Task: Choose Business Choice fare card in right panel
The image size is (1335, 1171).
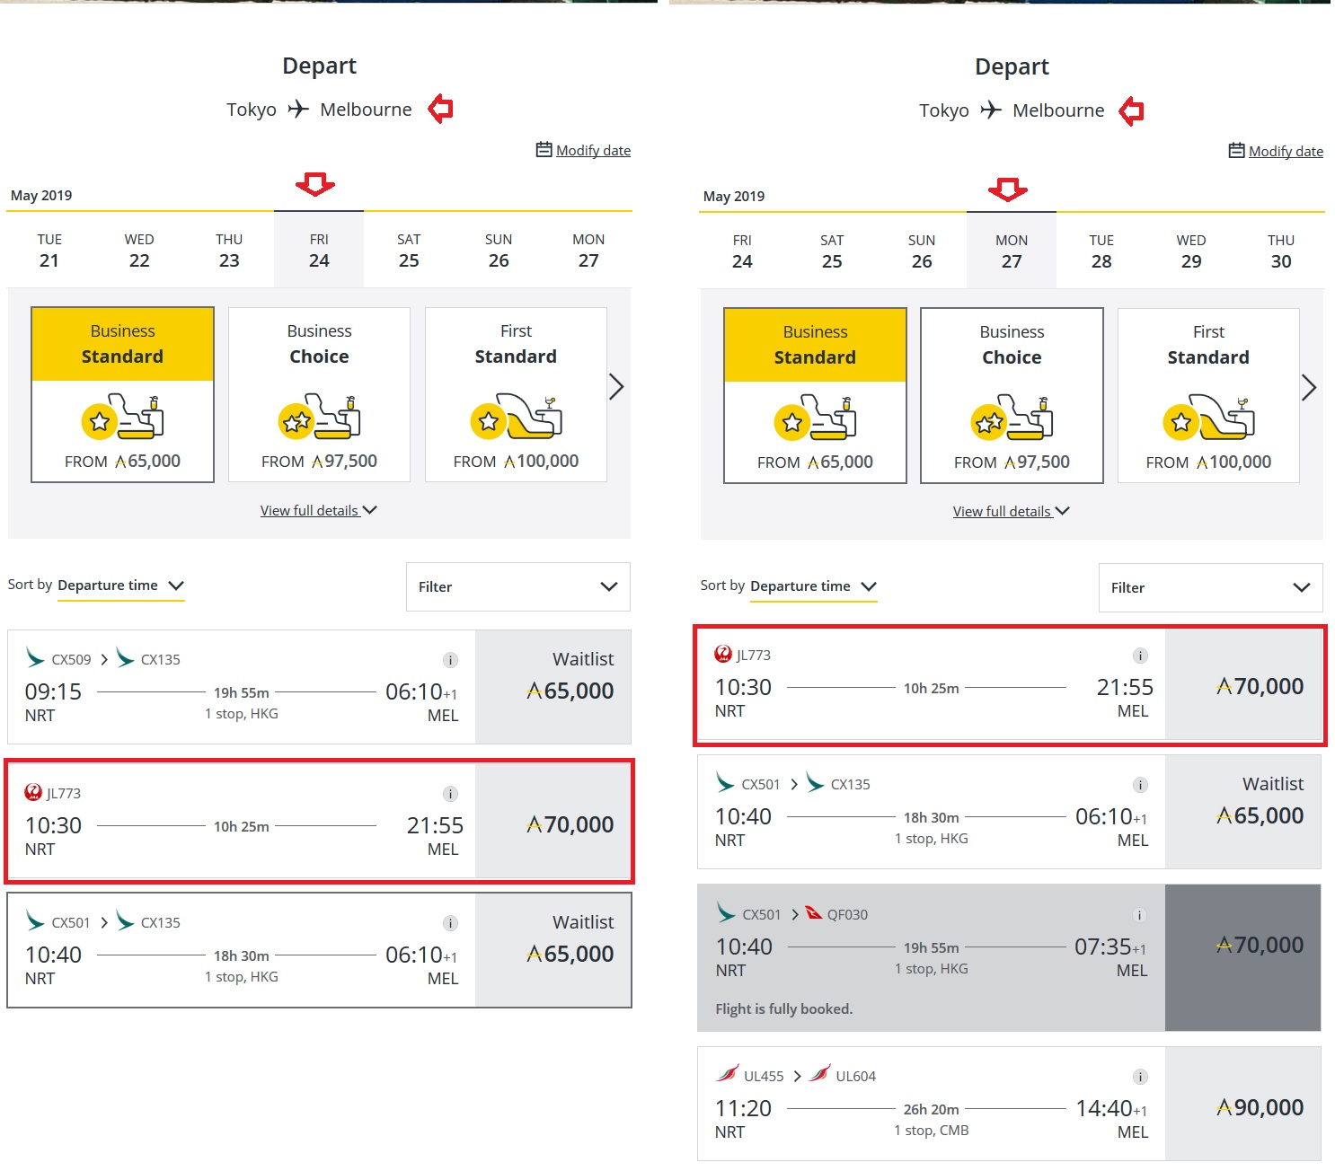Action: 1012,396
